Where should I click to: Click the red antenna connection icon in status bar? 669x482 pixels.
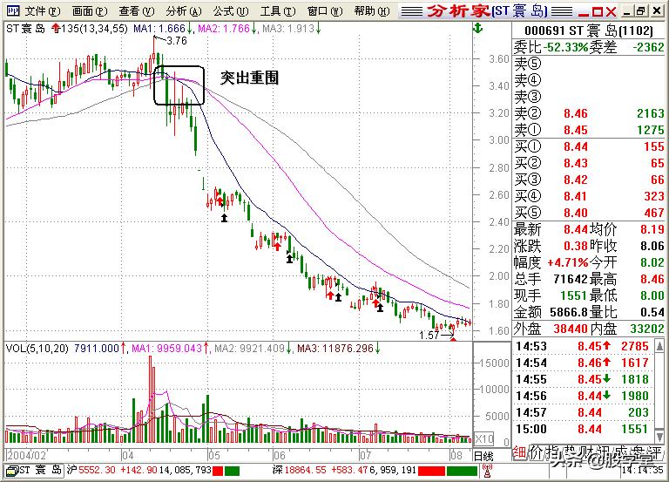[x=486, y=471]
